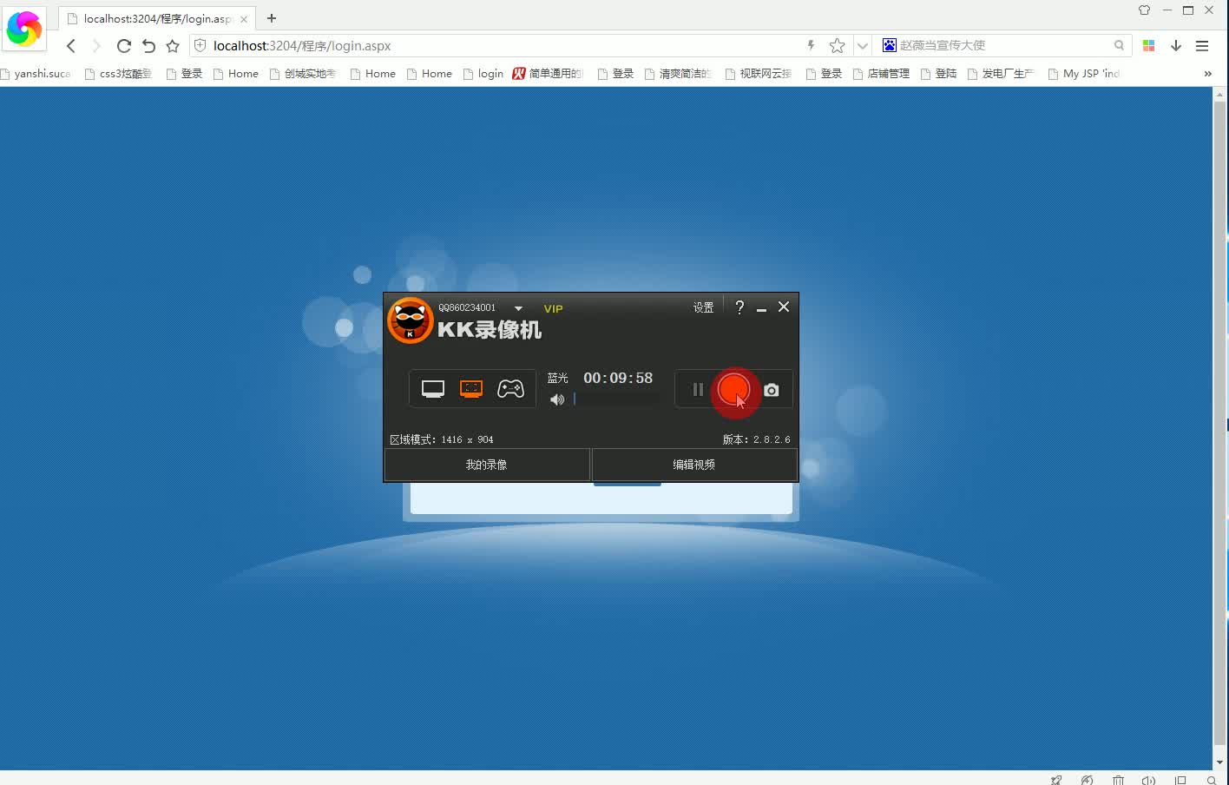Click the star icon inside address bar

tap(837, 45)
